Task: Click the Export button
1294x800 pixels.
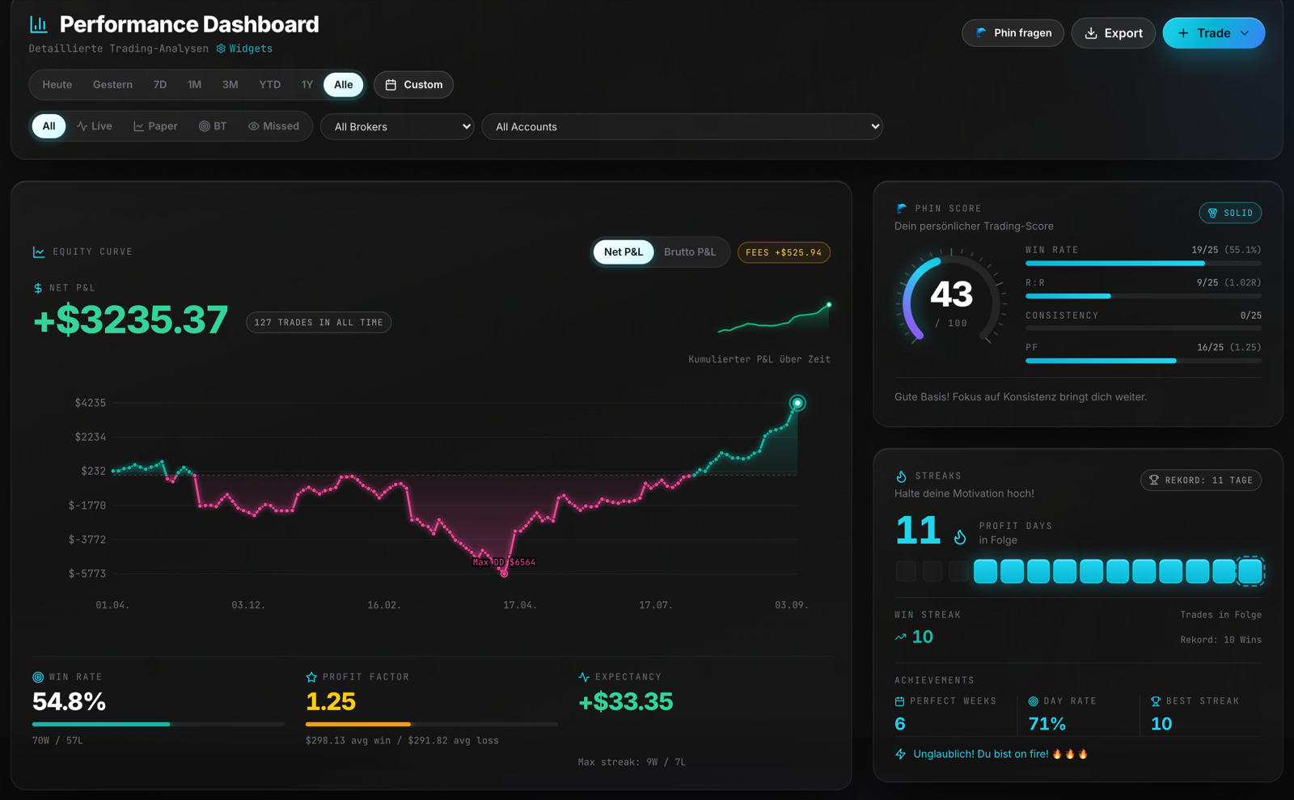Action: [x=1114, y=33]
